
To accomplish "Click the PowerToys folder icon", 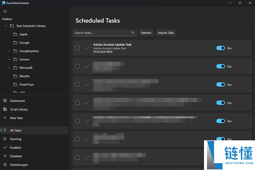I will point(15,84).
